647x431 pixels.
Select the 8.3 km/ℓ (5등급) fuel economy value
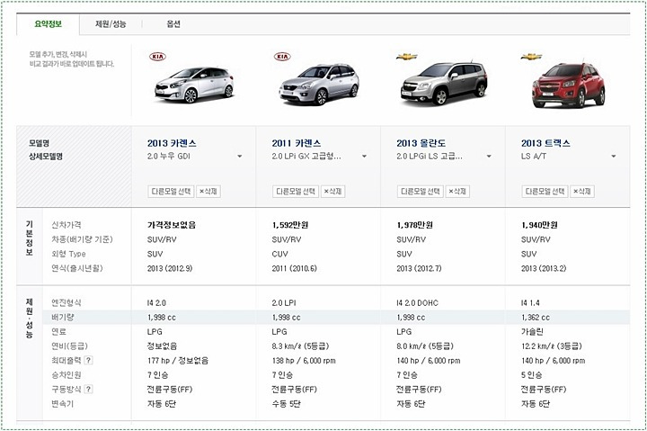click(300, 346)
